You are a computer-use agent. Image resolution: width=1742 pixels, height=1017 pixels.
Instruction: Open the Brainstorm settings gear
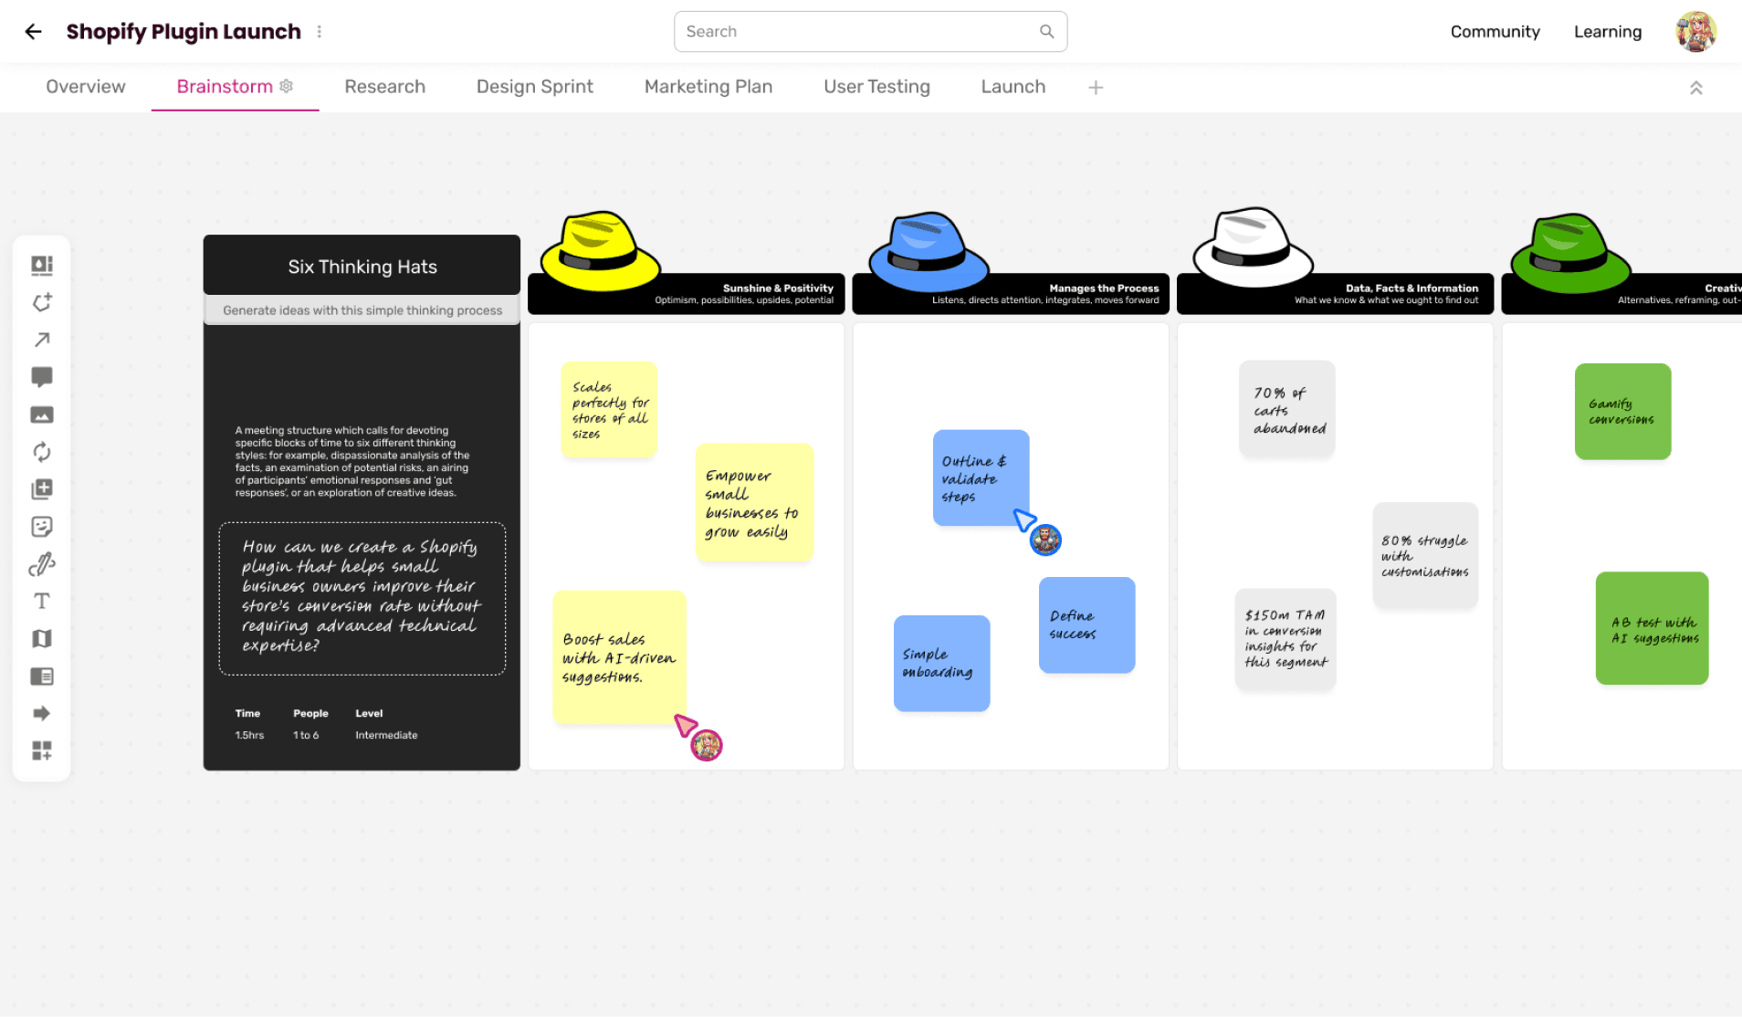(x=286, y=86)
